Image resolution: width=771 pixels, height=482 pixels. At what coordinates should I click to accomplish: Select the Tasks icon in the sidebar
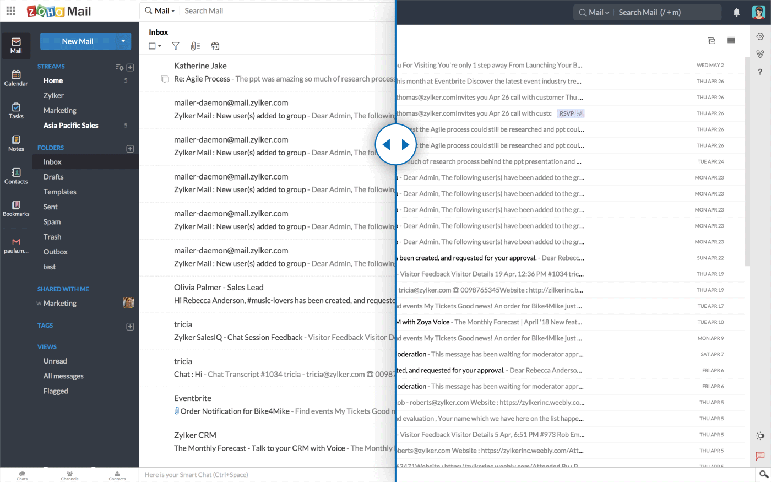pyautogui.click(x=16, y=110)
